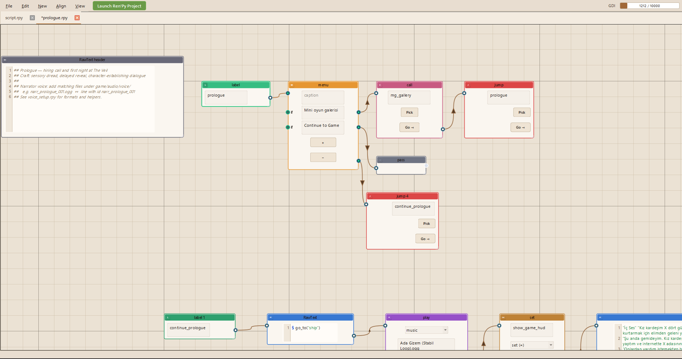This screenshot has height=359, width=682.
Task: Click the menu node bottom output port
Action: click(x=359, y=161)
